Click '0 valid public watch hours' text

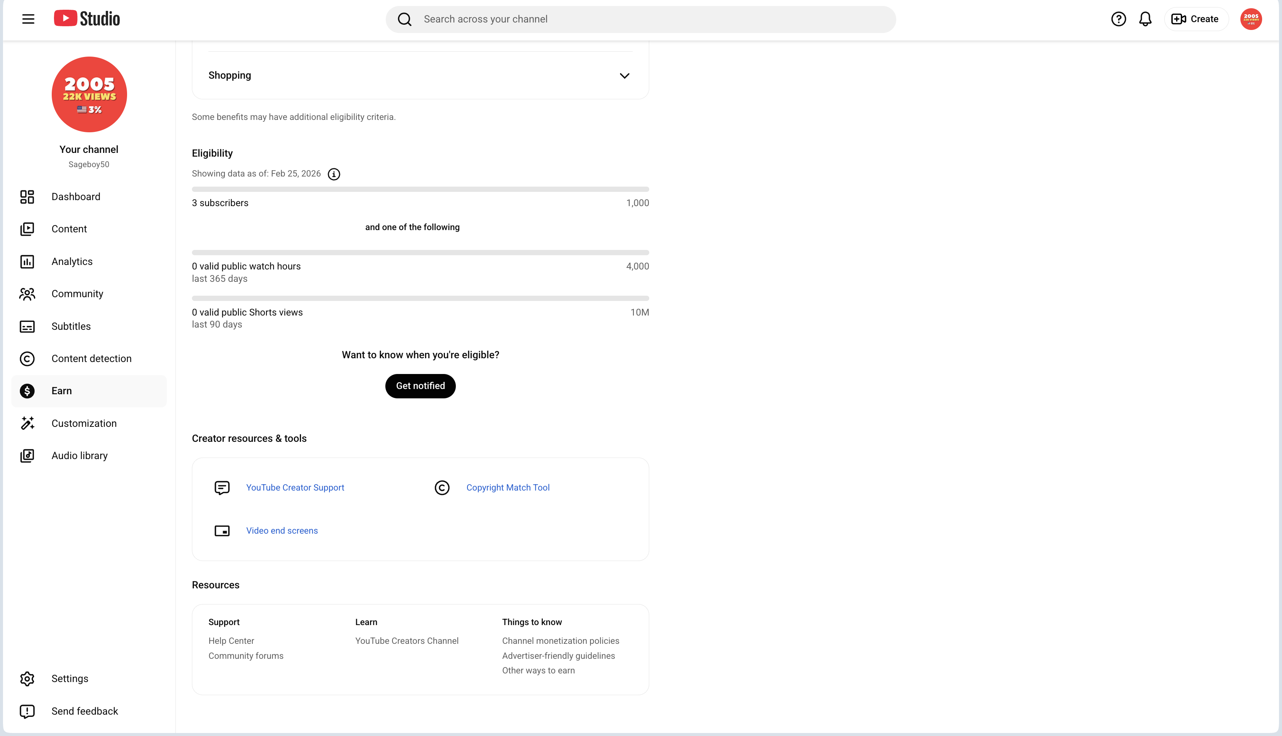pos(246,266)
